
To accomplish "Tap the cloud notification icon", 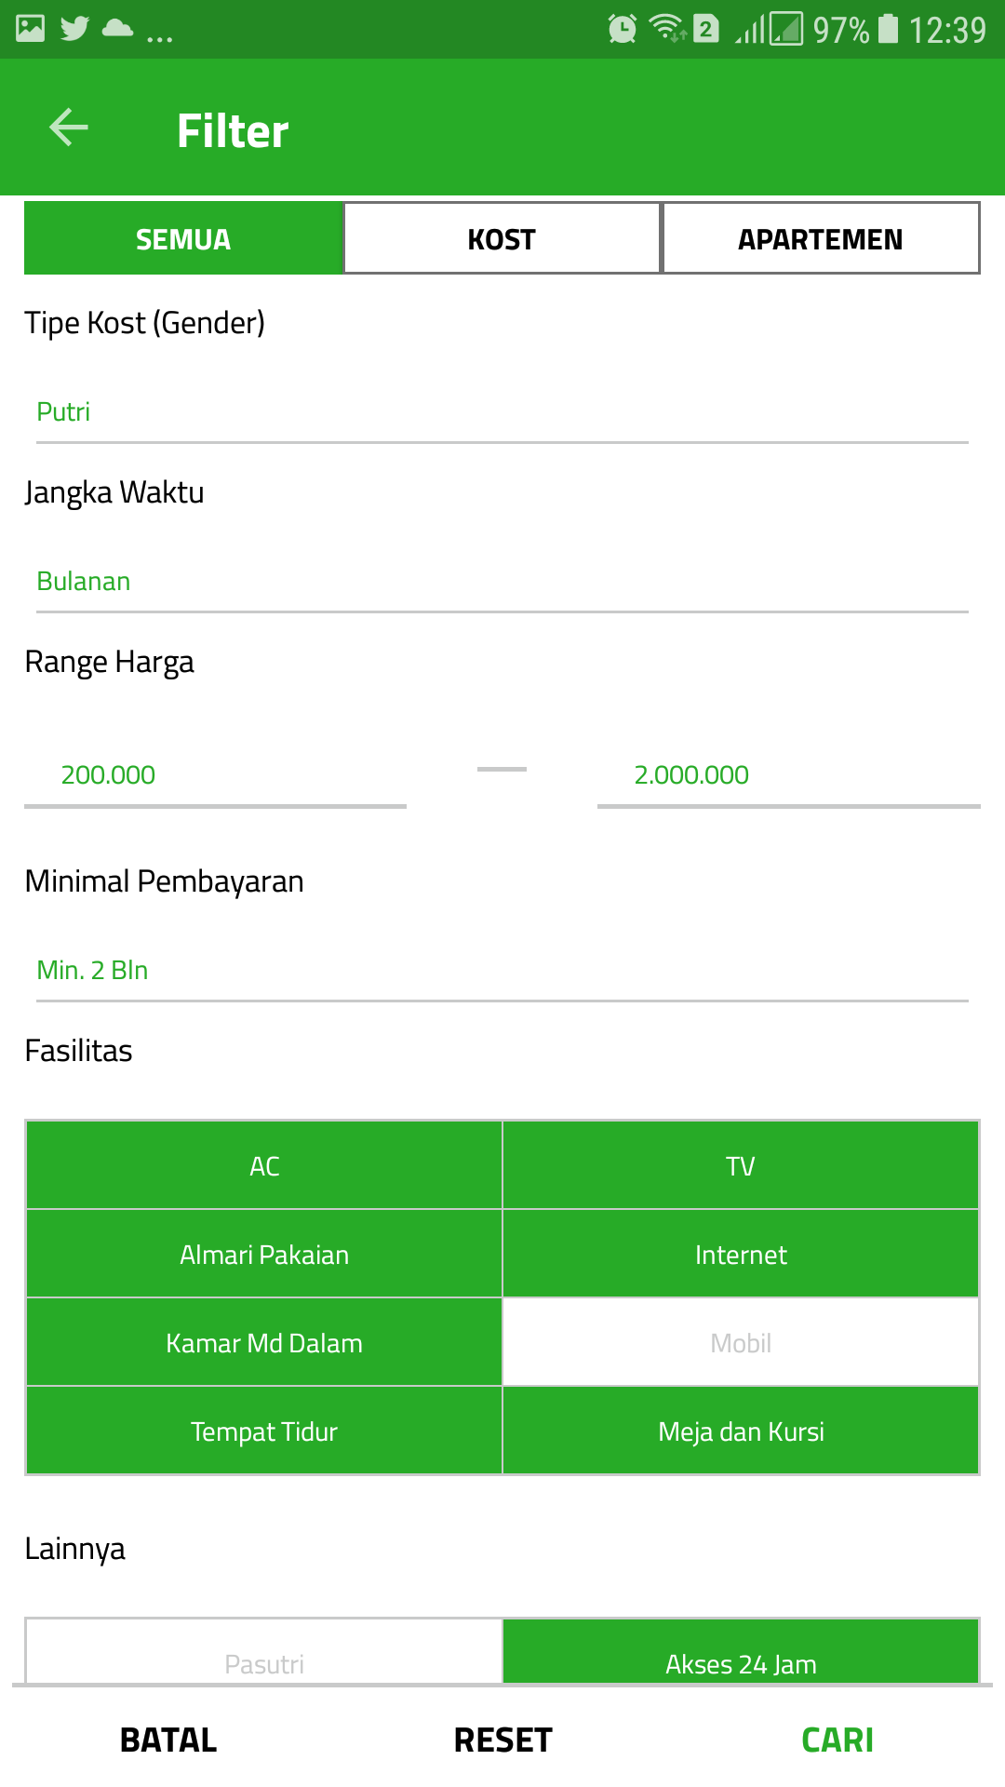I will tap(117, 29).
